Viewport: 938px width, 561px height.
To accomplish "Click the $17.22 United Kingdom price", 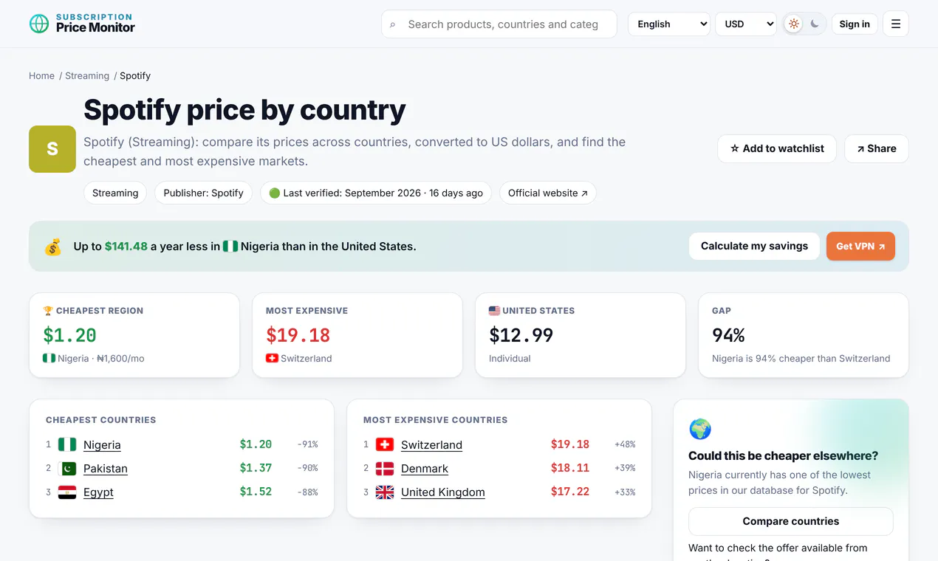I will [x=570, y=492].
